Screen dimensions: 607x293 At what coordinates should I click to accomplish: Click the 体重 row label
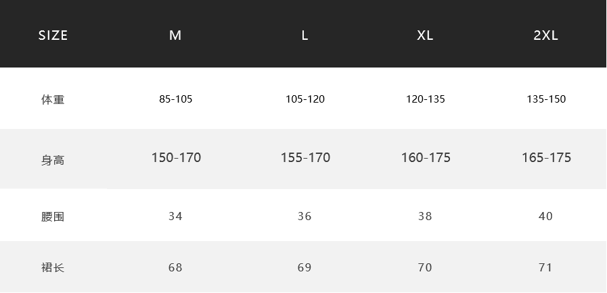tap(53, 100)
